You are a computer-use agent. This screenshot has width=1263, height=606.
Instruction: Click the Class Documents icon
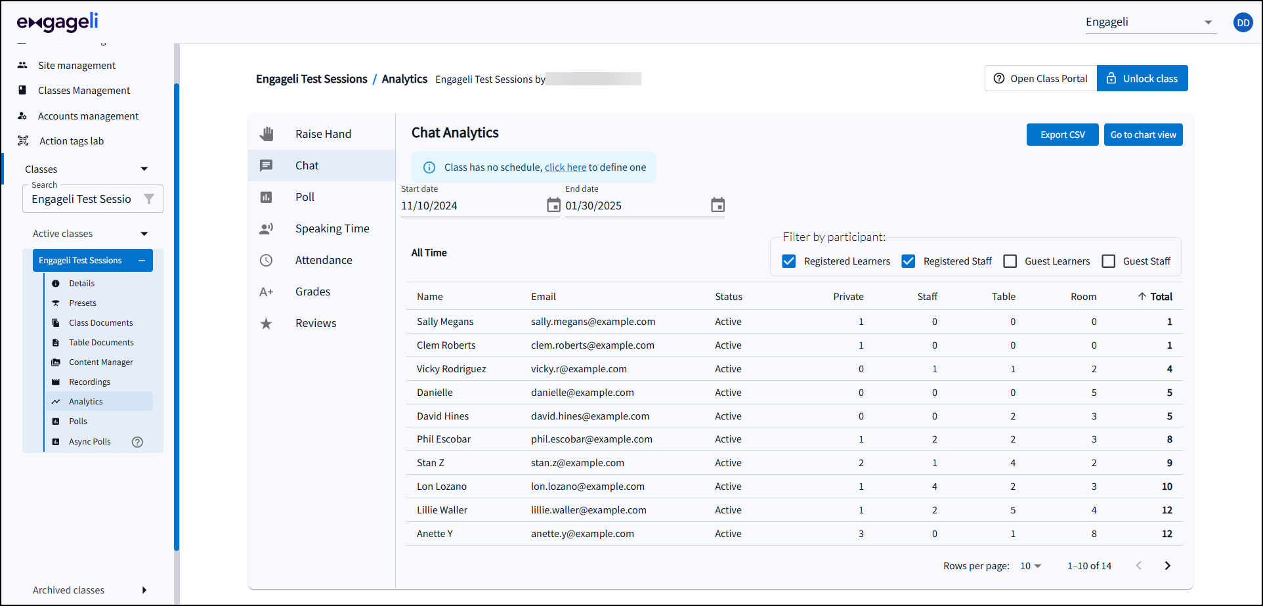[x=56, y=323]
